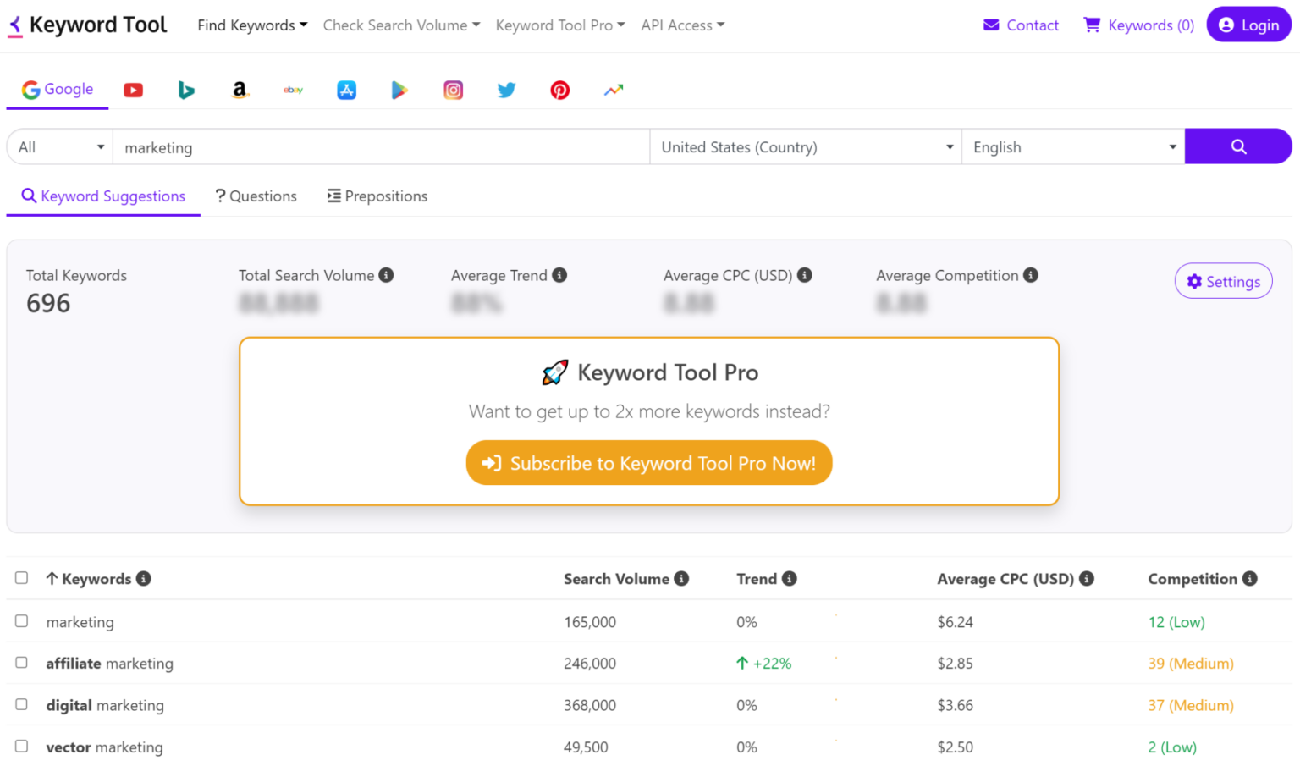Open the United States country dropdown

coord(804,146)
